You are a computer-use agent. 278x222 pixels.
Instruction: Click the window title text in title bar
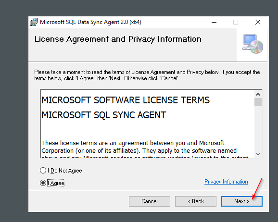[90, 22]
